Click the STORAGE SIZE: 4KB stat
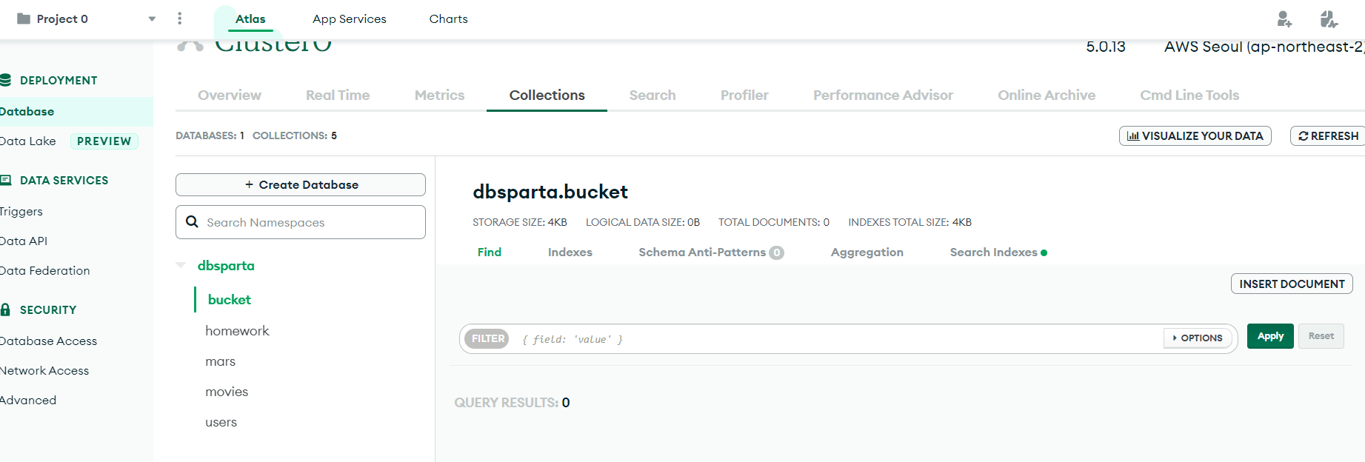The width and height of the screenshot is (1365, 462). click(520, 222)
